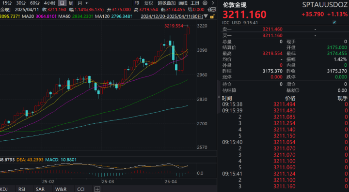Click the 超级叠加 overlay button
This screenshot has width=349, height=192.
[167, 3]
